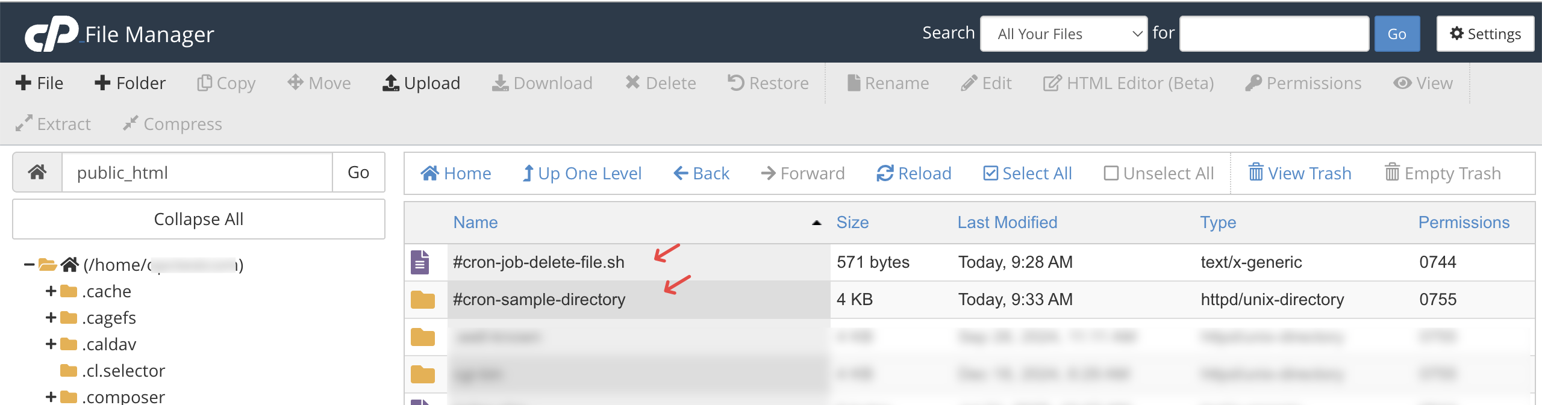Sort files by Last Modified column
This screenshot has width=1542, height=405.
pyautogui.click(x=1007, y=223)
